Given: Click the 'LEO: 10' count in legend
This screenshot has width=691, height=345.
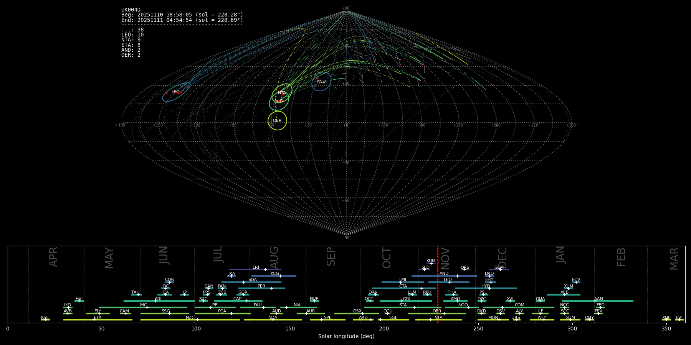Looking at the screenshot, I should [x=132, y=35].
